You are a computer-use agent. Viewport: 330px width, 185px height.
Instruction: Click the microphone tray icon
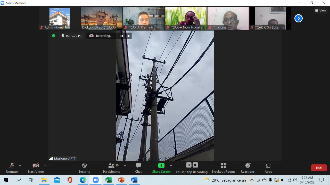[x=270, y=180]
